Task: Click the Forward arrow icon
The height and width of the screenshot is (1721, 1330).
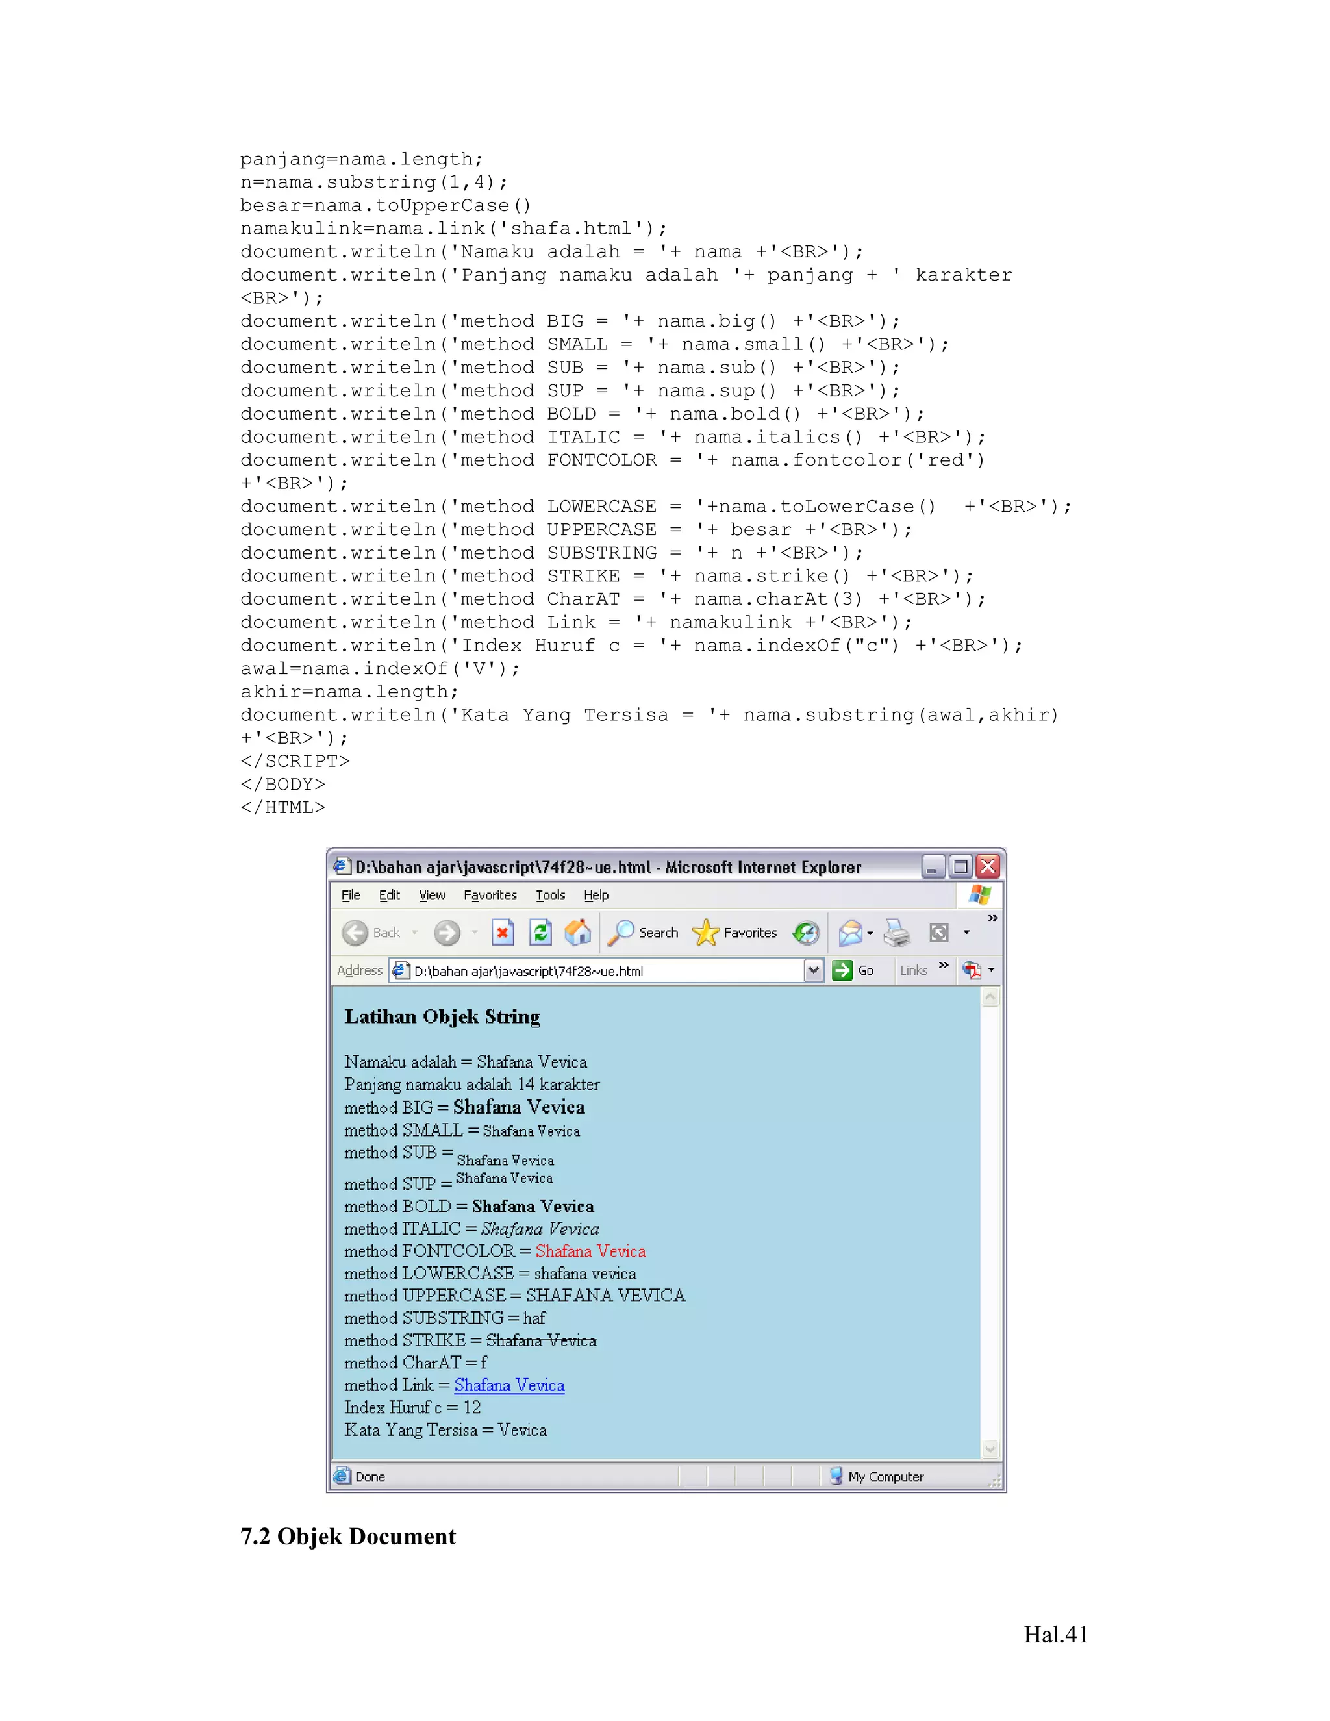Action: click(x=447, y=933)
